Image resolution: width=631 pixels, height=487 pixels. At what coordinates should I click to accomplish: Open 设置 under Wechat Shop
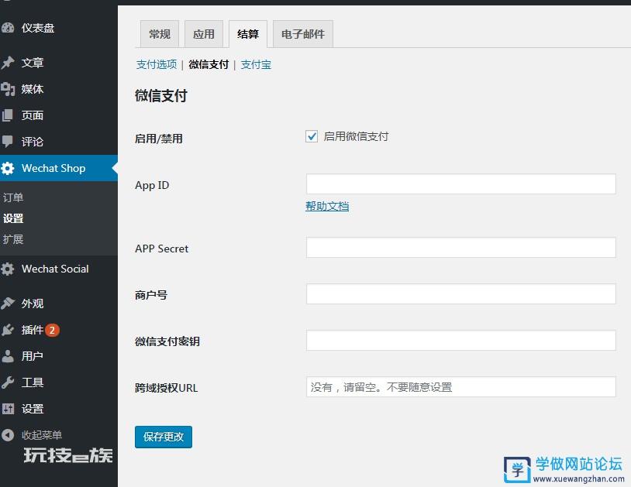click(x=13, y=218)
